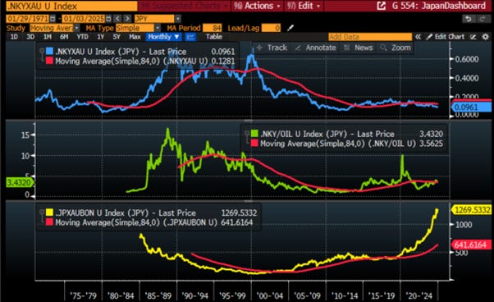The width and height of the screenshot is (494, 302).
Task: Switch to Table view
Action: tap(214, 37)
